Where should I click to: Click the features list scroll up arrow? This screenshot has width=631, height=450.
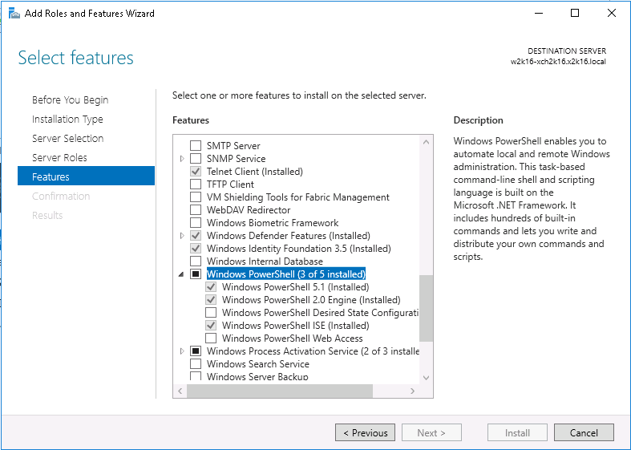click(x=427, y=142)
